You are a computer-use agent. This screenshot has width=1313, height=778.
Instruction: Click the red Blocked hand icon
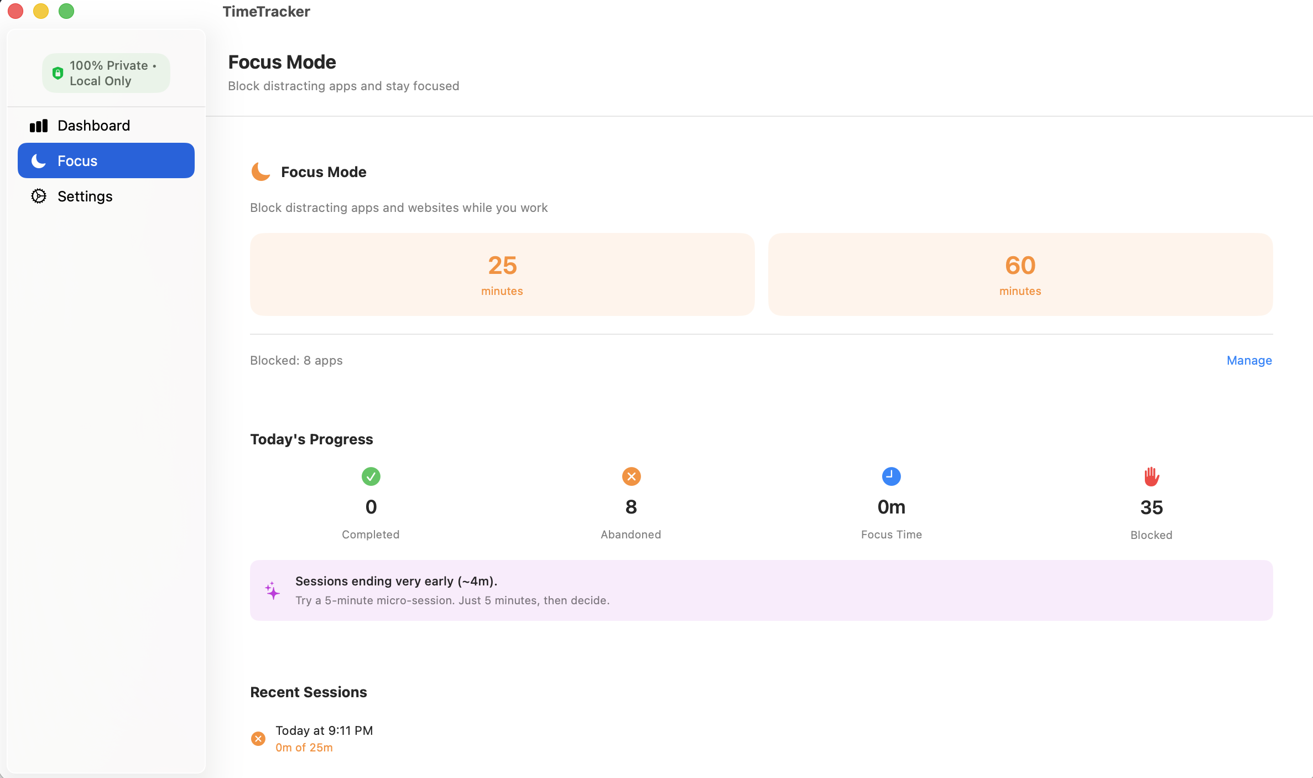coord(1151,476)
